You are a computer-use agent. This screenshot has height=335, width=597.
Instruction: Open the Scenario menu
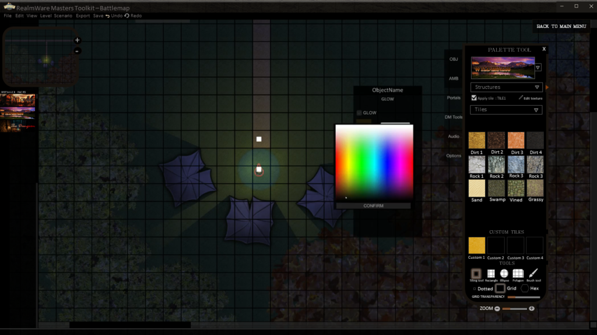tap(64, 16)
